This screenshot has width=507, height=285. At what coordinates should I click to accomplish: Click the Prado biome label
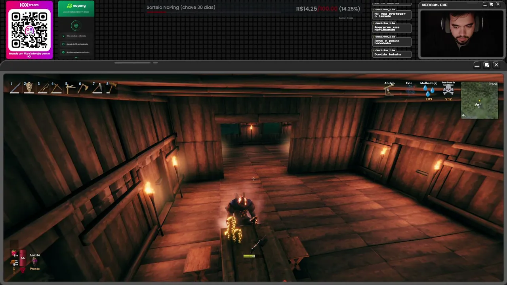(x=493, y=84)
